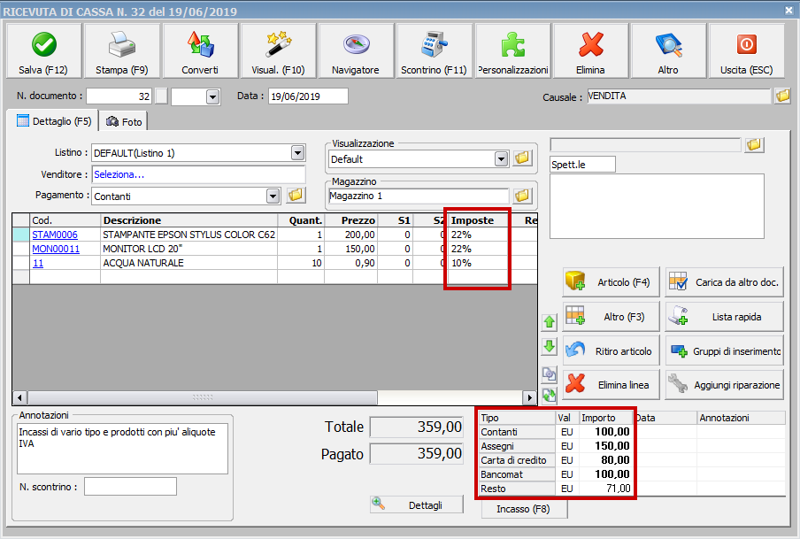
Task: Move line down with green down arrow
Action: click(x=550, y=347)
